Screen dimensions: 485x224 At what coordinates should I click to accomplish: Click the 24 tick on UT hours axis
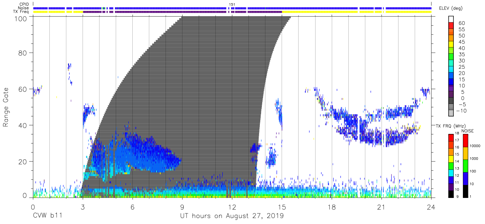coord(431,207)
